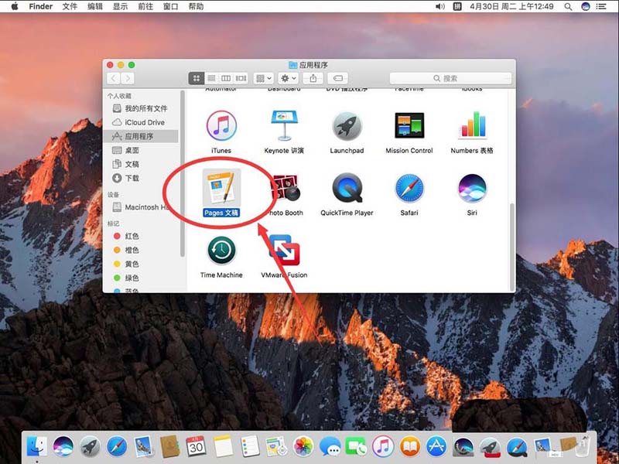Viewport: 619px width, 464px height.
Task: Select the Numbers 表格 app icon
Action: click(472, 125)
